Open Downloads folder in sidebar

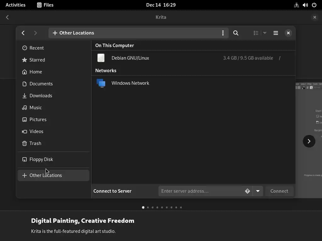tap(53, 95)
